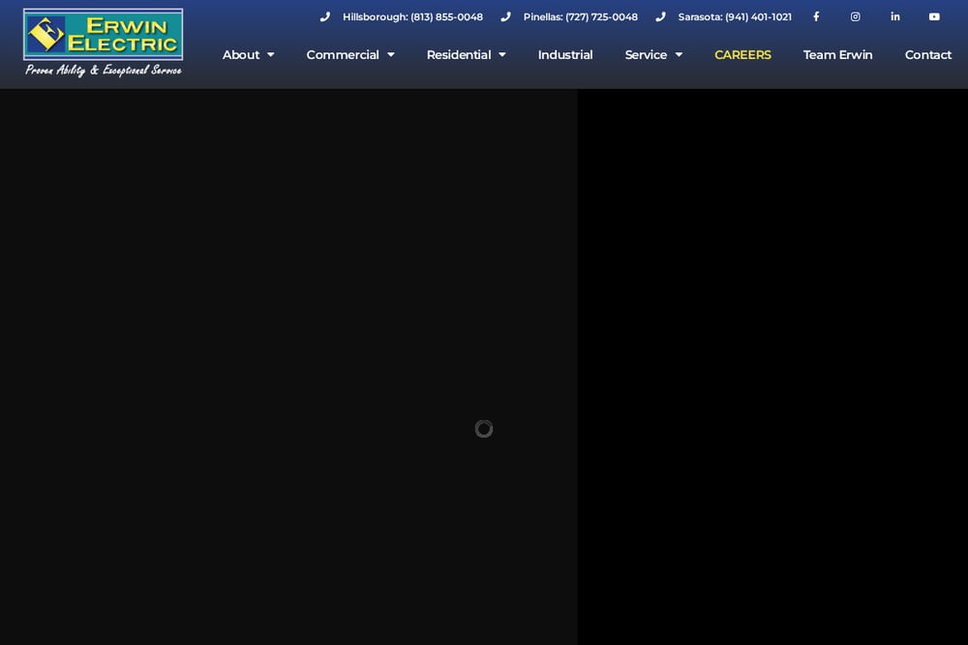The width and height of the screenshot is (968, 645).
Task: Call Hillsborough number (813) 855-0048
Action: [x=412, y=16]
